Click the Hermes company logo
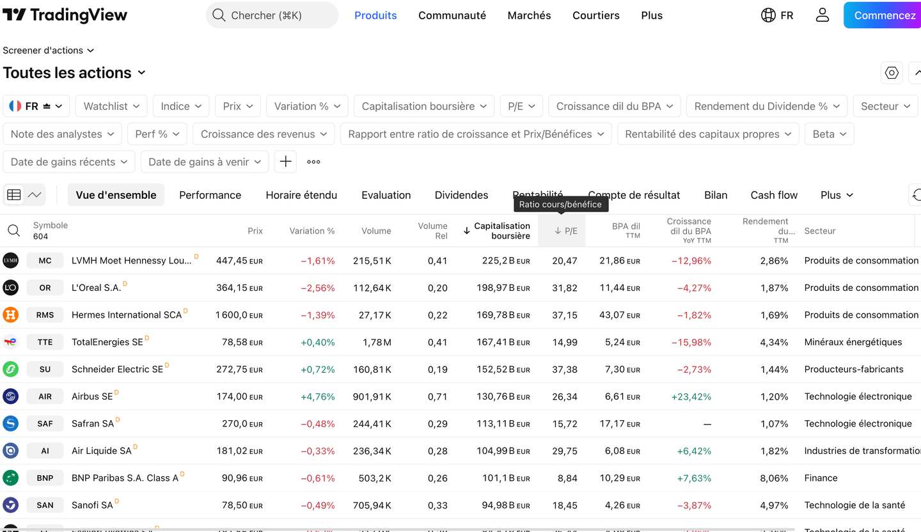 10,315
